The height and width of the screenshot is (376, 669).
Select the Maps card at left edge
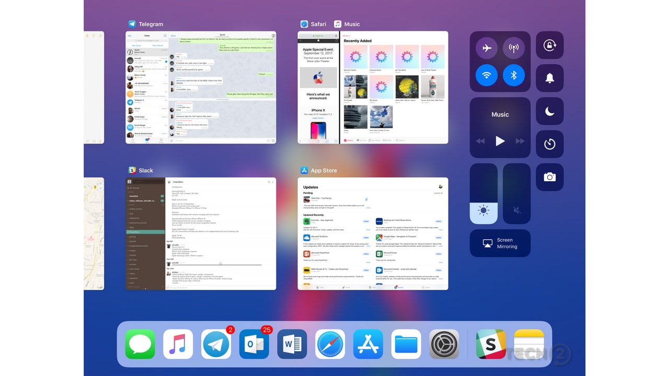tap(94, 233)
